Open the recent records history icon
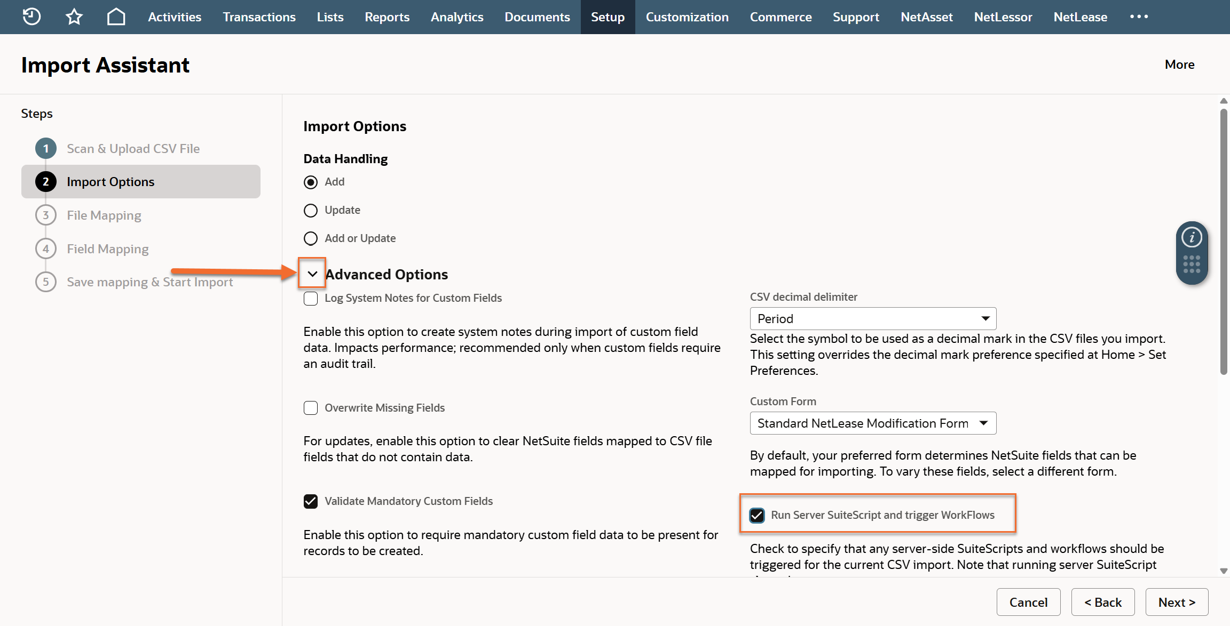 pyautogui.click(x=31, y=17)
